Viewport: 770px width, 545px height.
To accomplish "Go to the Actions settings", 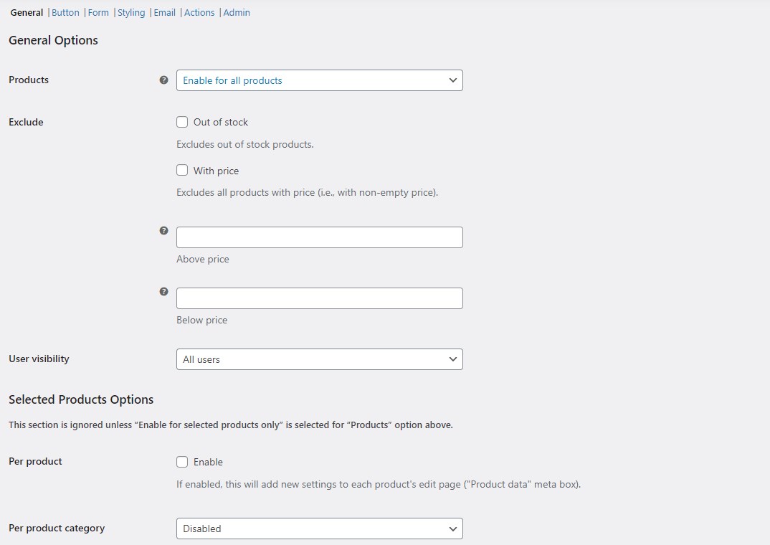I will [199, 12].
